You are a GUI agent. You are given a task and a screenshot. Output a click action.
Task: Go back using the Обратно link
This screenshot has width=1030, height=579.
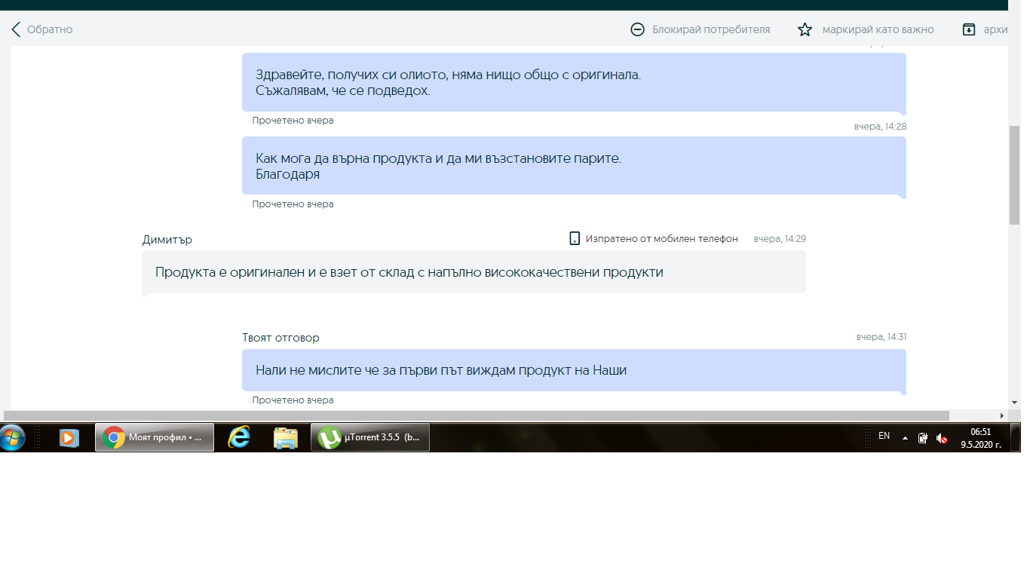tap(42, 29)
